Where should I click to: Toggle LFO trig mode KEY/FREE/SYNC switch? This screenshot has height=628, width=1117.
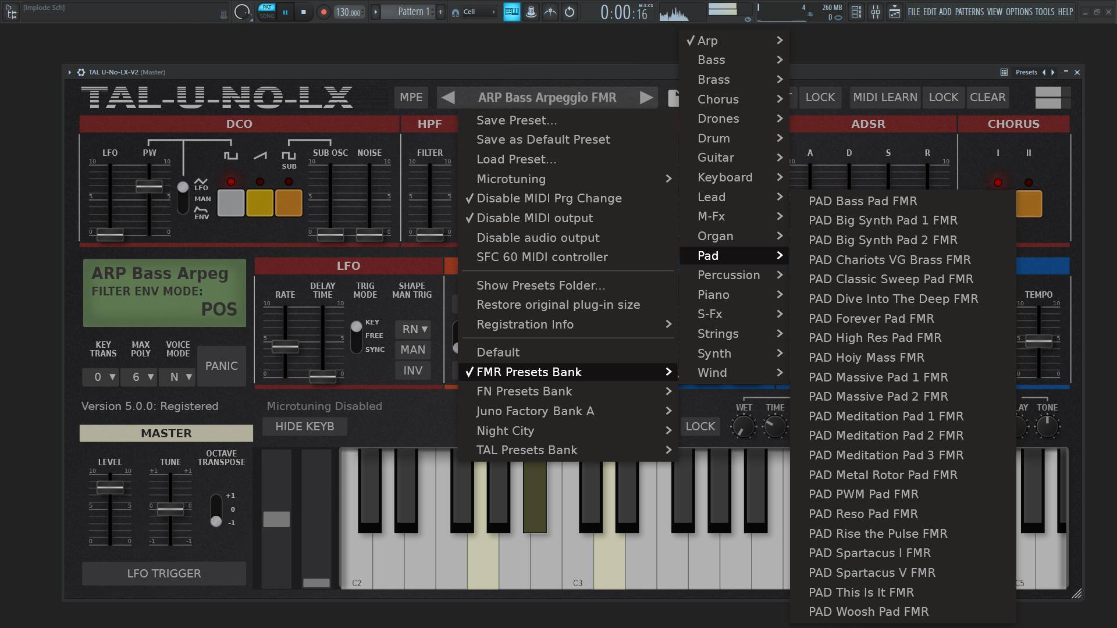356,336
